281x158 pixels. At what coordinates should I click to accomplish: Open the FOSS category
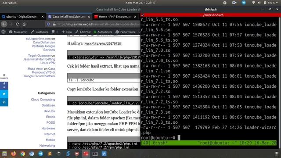pos(51,122)
